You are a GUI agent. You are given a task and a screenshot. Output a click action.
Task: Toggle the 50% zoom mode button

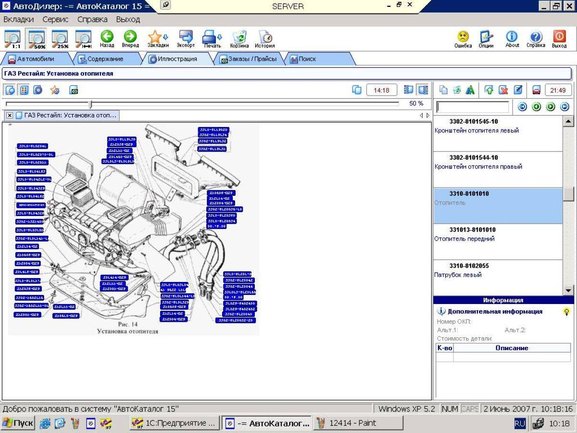coord(36,38)
